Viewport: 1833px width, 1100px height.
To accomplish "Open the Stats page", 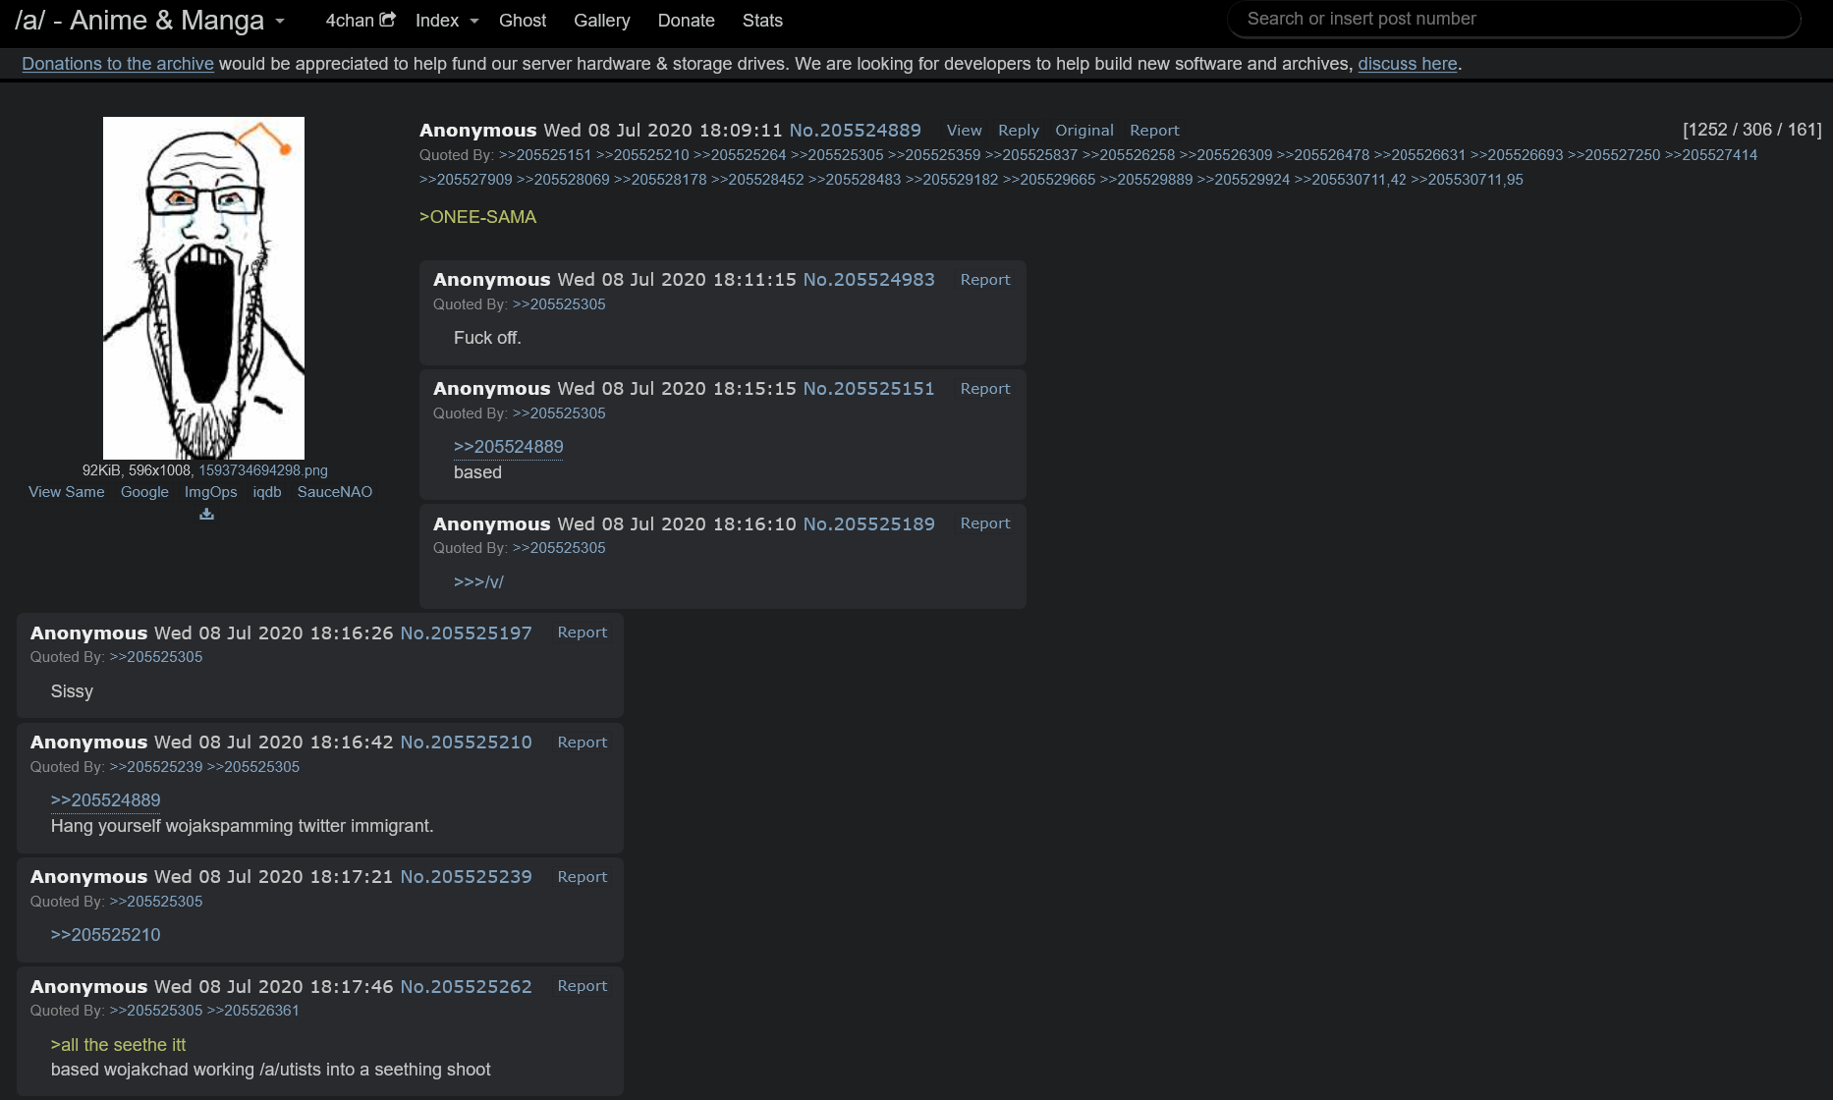I will click(762, 20).
